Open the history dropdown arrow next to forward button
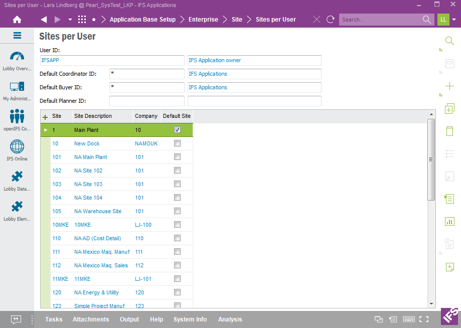 [70, 20]
